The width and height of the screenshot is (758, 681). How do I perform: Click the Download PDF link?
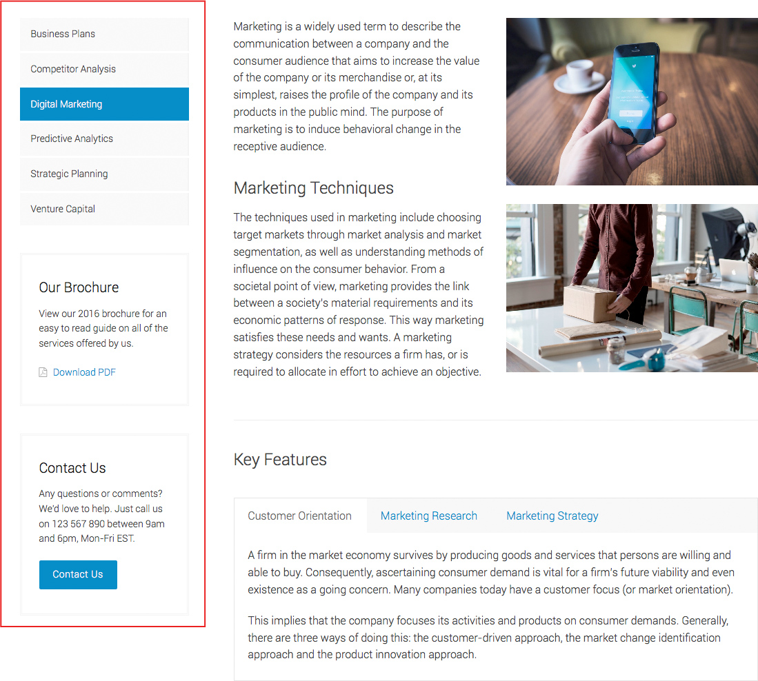click(84, 372)
